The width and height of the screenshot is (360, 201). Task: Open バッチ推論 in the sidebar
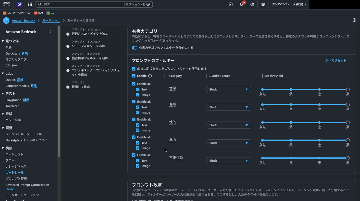[13, 120]
